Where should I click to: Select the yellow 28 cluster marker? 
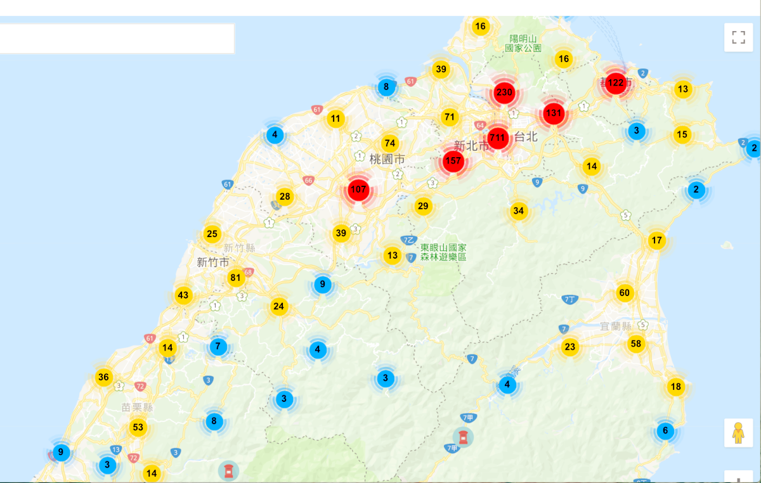[285, 196]
